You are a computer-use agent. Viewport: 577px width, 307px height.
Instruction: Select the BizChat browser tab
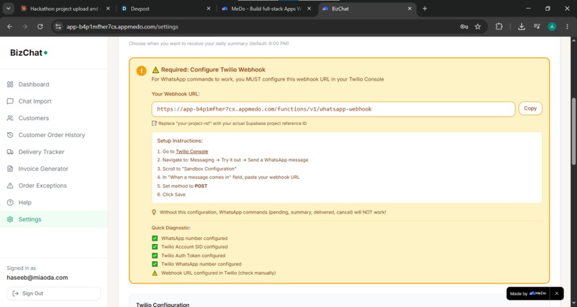(367, 9)
